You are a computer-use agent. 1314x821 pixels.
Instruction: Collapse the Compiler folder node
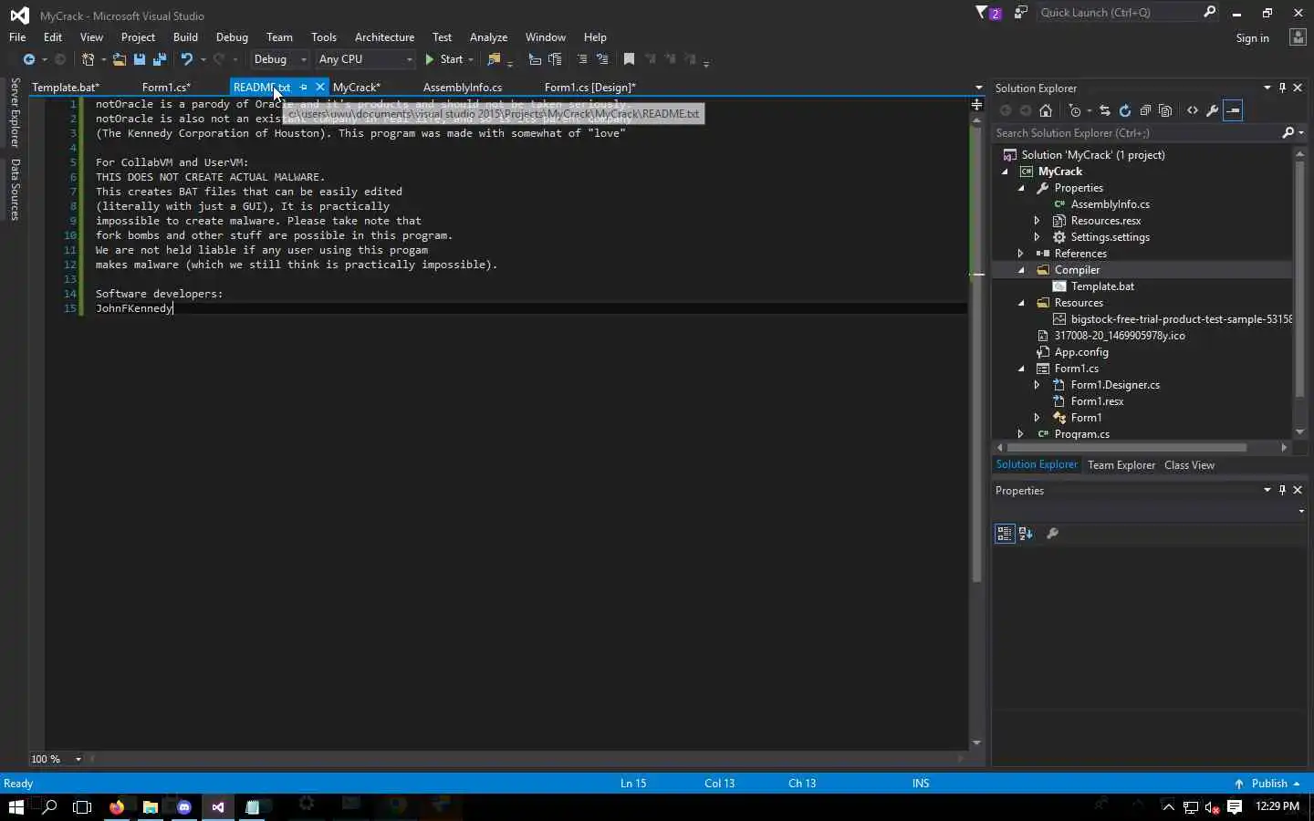[1022, 270]
